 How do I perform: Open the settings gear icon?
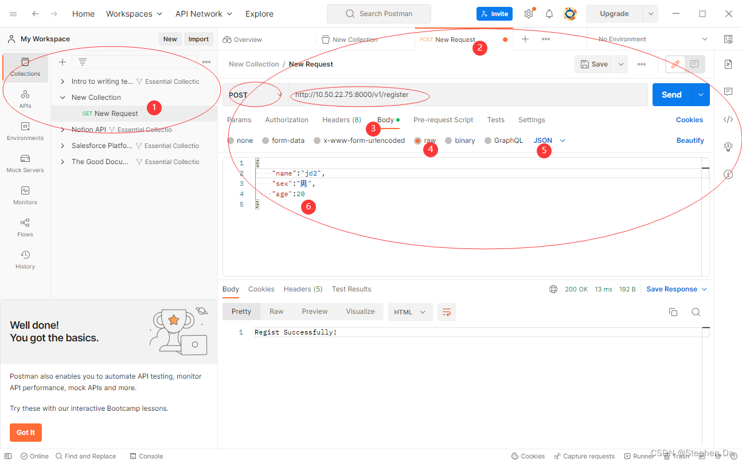click(x=529, y=14)
